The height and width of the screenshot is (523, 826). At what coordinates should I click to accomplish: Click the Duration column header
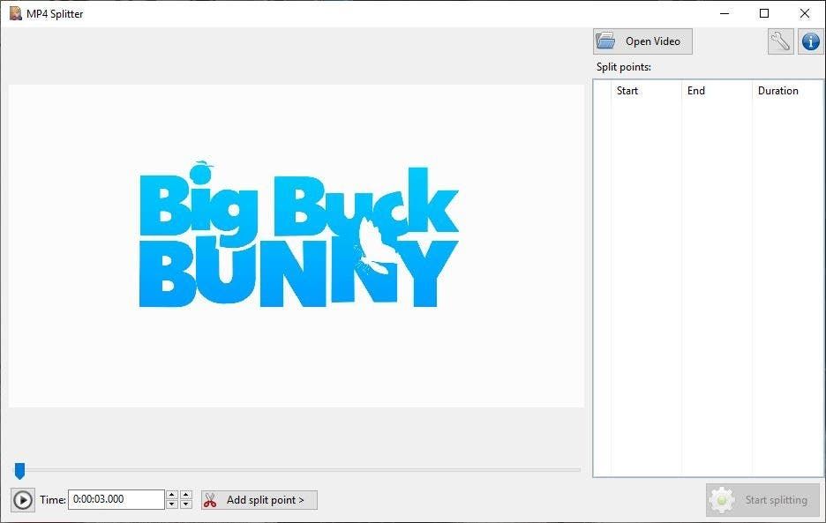tap(787, 91)
